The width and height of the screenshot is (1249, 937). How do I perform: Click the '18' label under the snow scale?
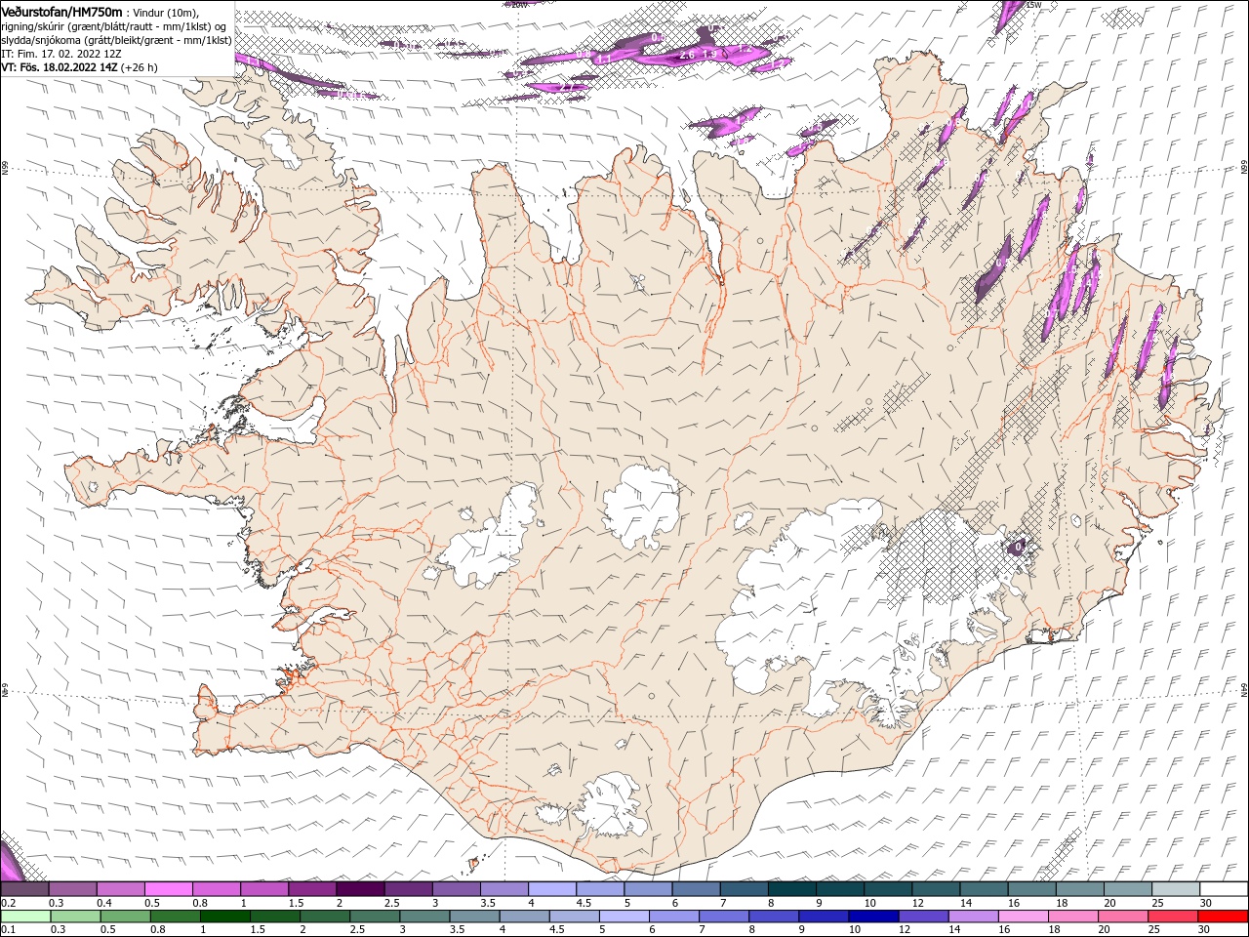pos(1062,903)
